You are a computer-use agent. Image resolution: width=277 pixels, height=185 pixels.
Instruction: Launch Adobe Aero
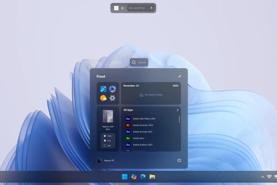[135, 138]
